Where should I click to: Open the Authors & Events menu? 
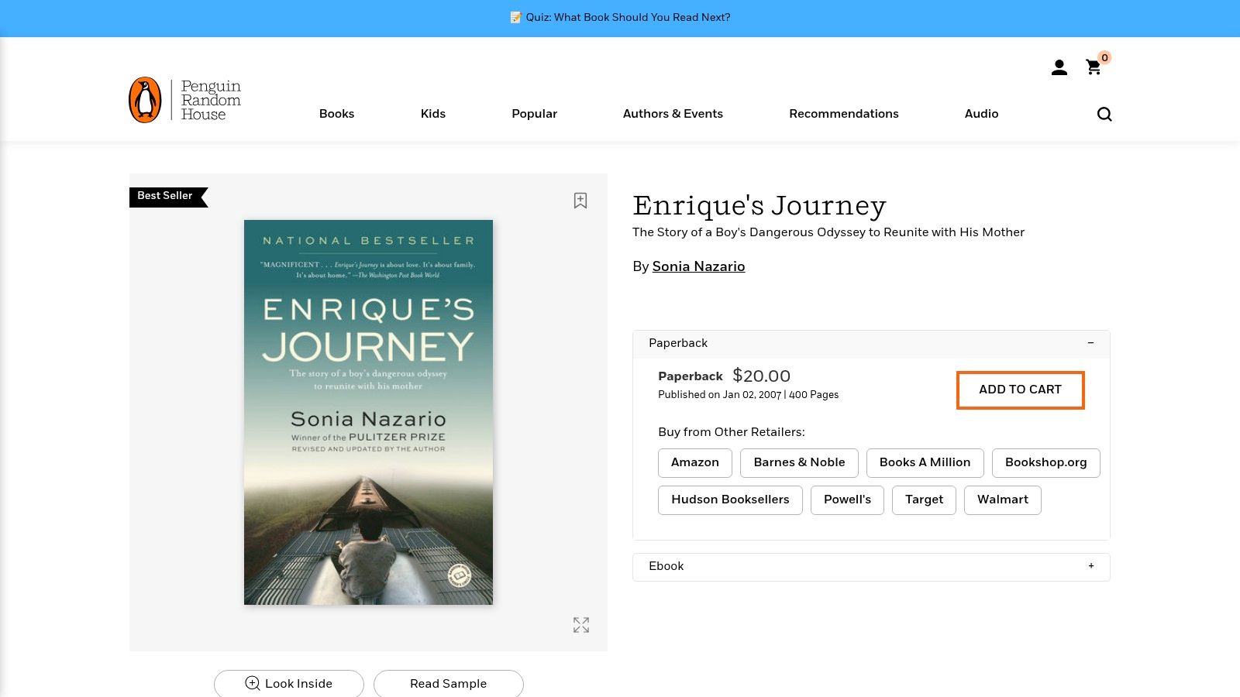pyautogui.click(x=673, y=114)
